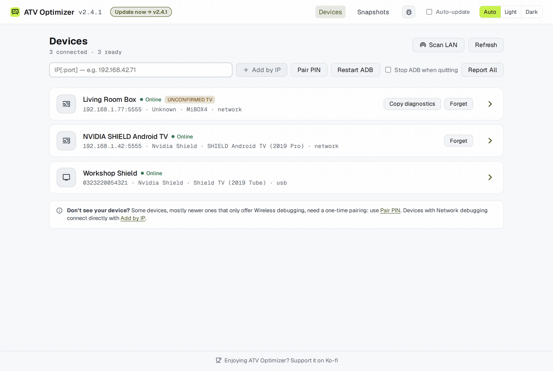Viewport: 553px width, 371px height.
Task: Click the 192.168.1.42:5555 address text
Action: coord(112,146)
